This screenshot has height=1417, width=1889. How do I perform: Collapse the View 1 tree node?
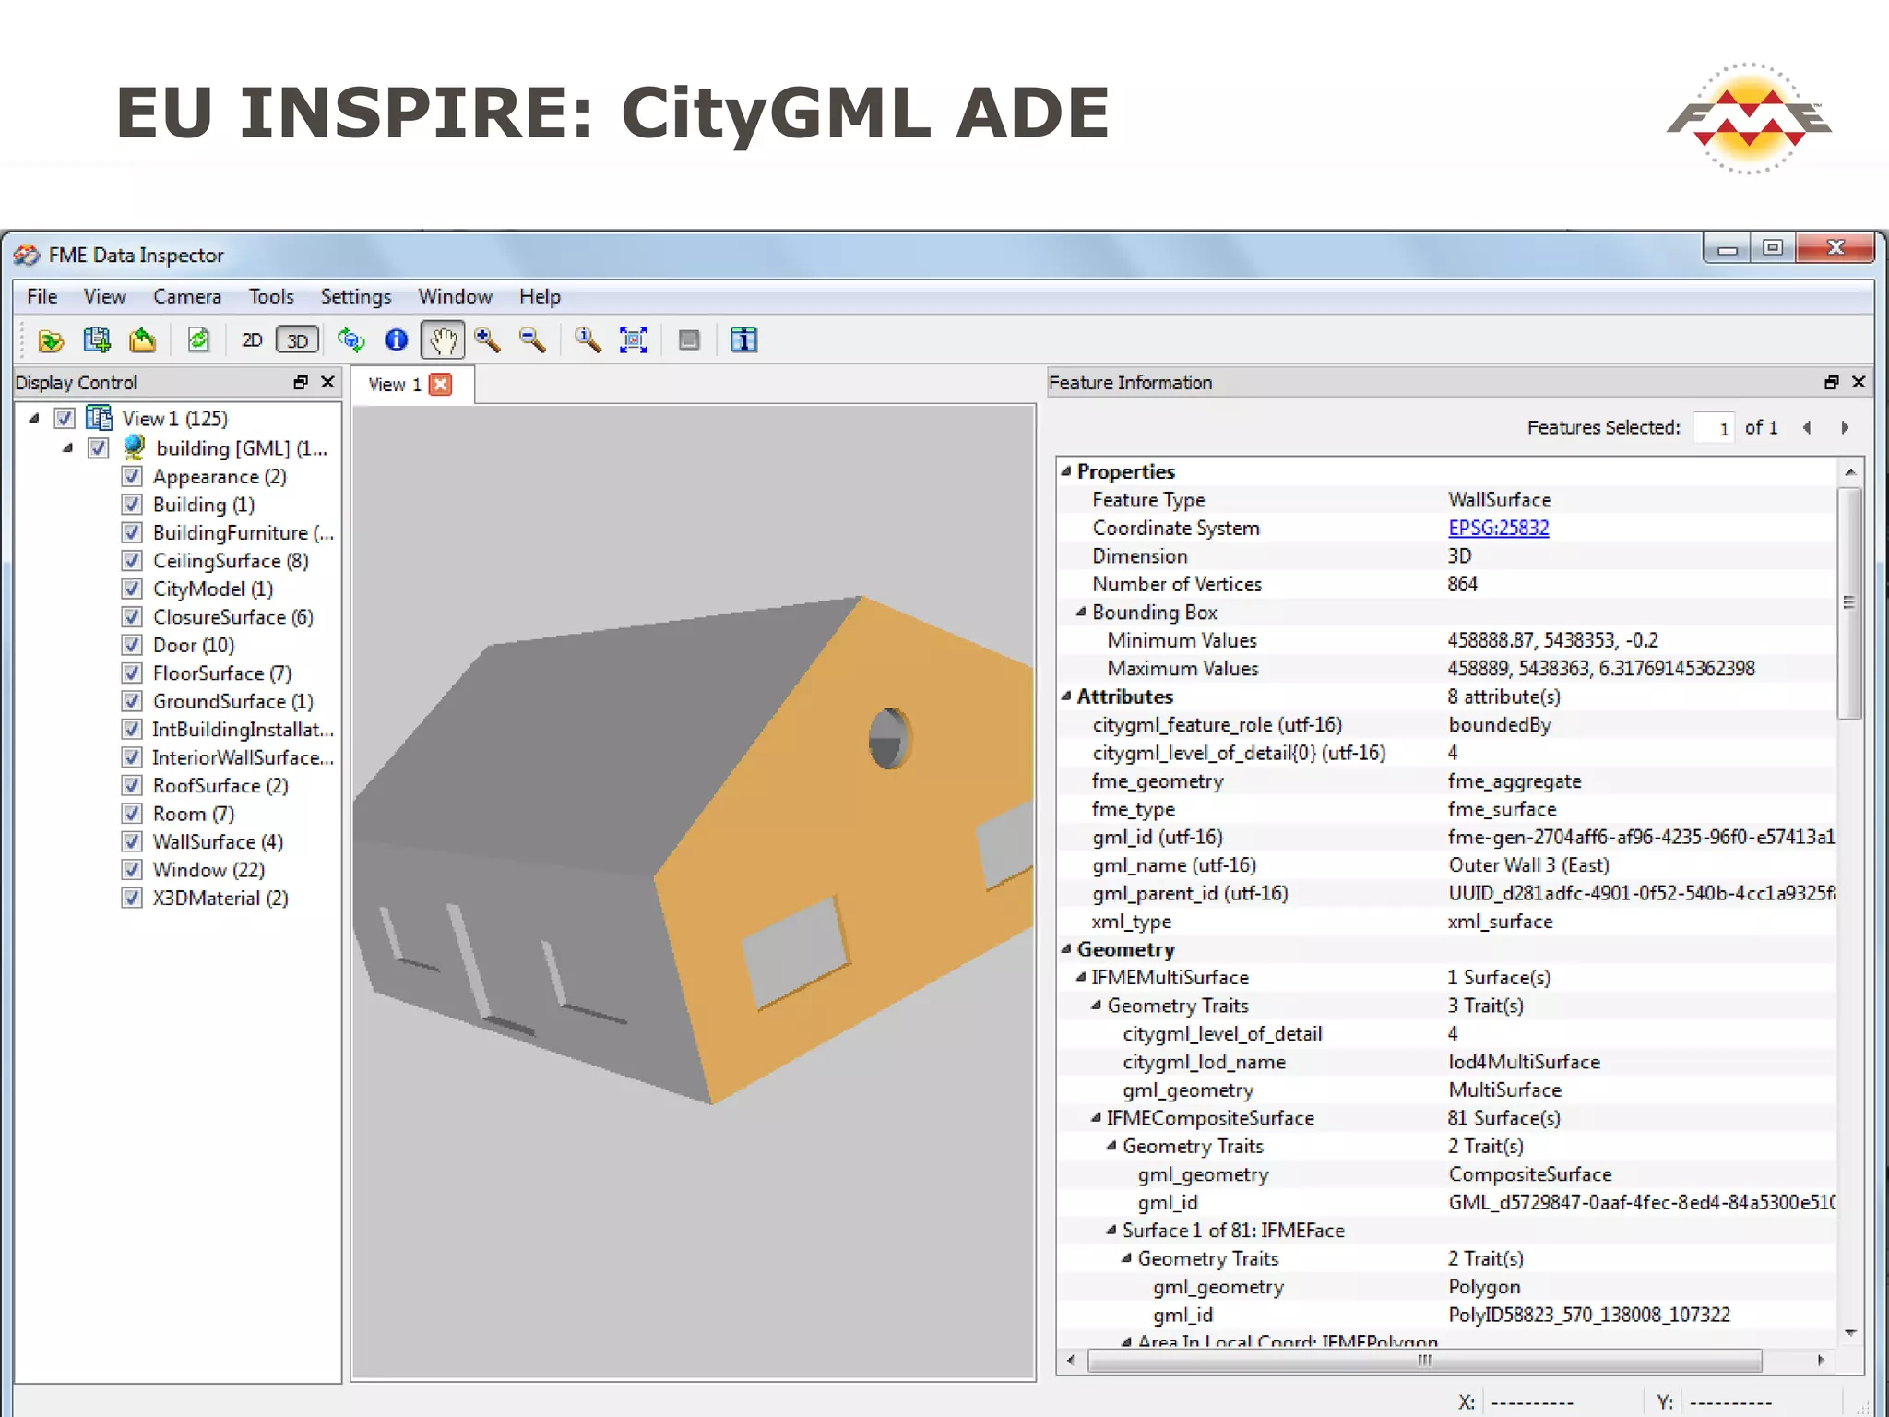34,418
